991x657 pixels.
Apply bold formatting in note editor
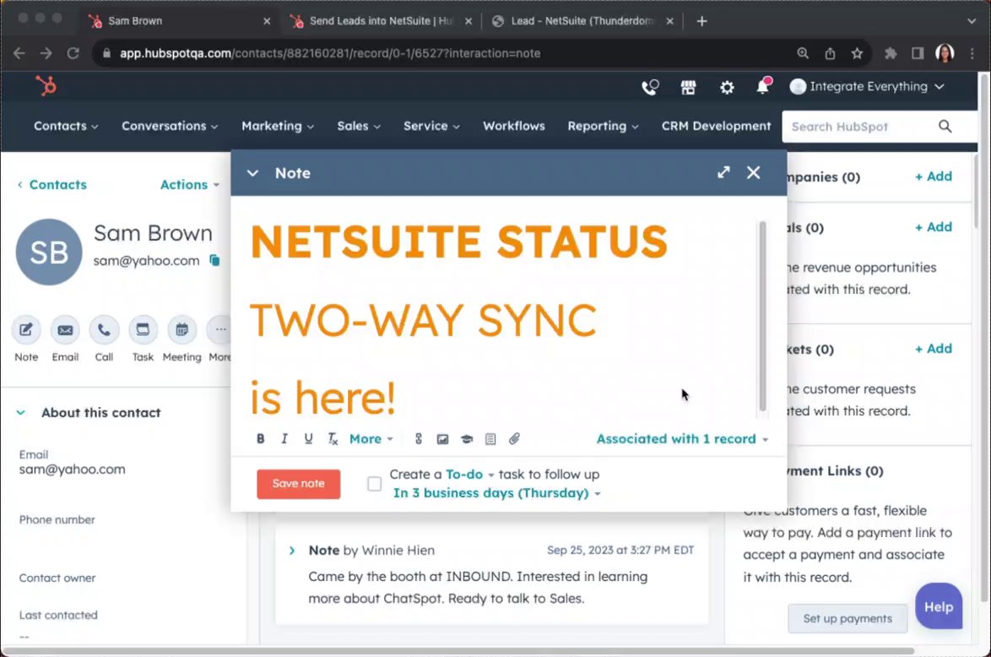260,439
